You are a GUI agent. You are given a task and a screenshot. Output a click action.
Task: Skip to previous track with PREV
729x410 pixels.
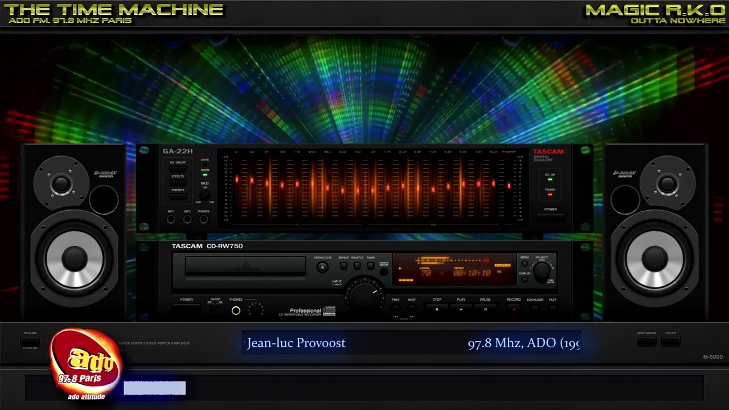[395, 309]
